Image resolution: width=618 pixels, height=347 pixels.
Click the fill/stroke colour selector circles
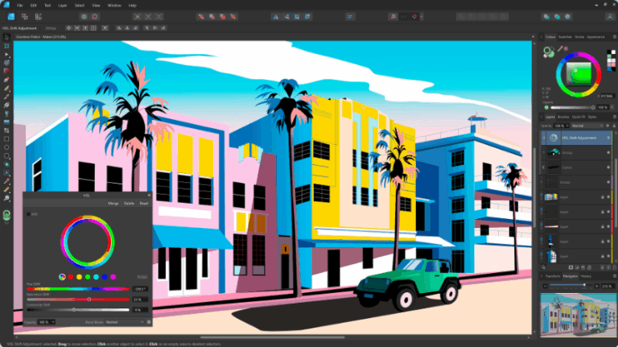tap(548, 52)
